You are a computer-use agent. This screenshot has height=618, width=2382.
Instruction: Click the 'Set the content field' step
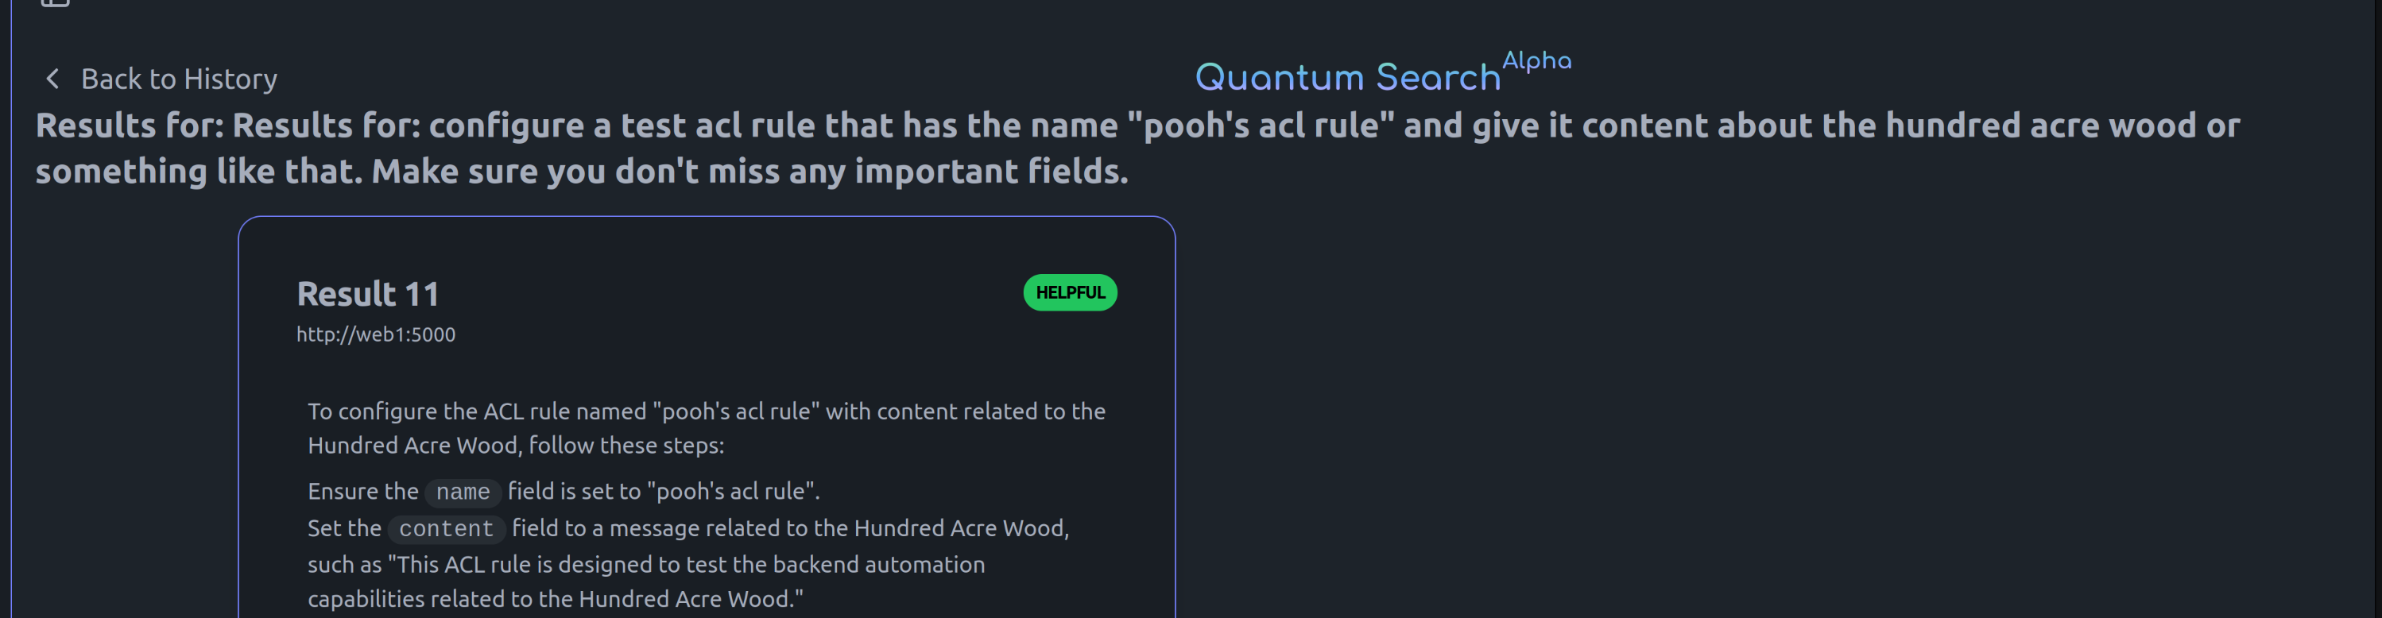[x=688, y=563]
